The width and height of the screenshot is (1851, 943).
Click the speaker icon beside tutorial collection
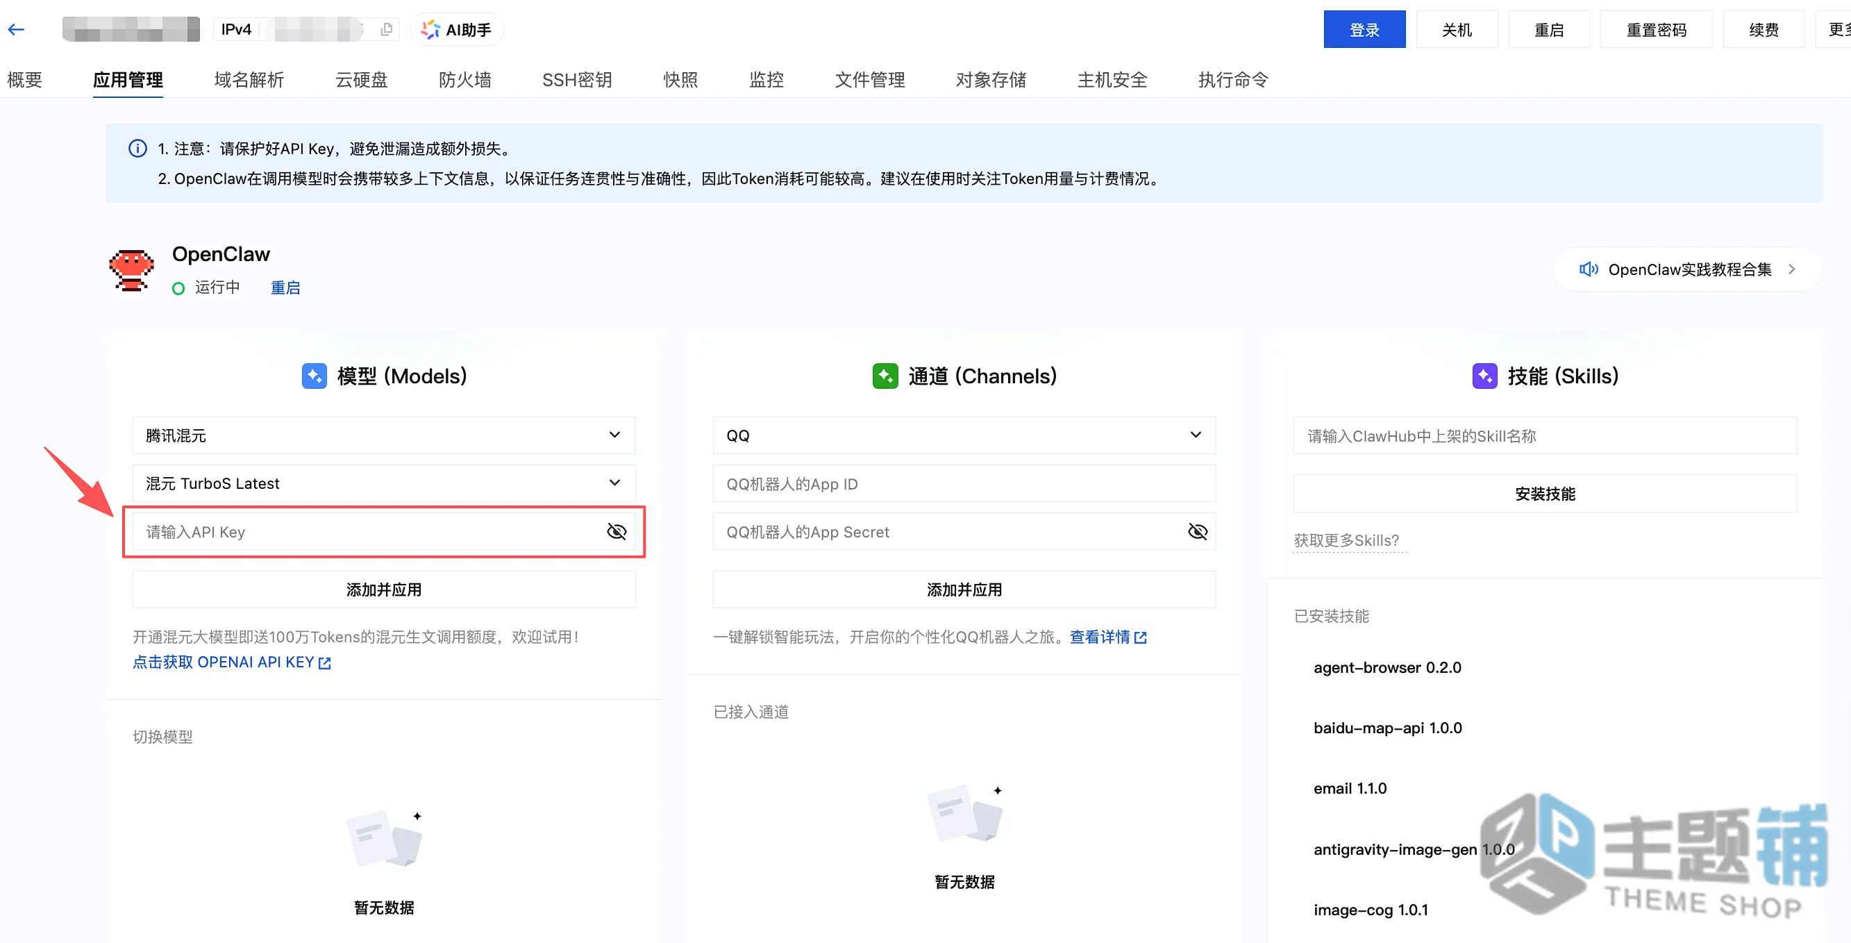tap(1588, 269)
